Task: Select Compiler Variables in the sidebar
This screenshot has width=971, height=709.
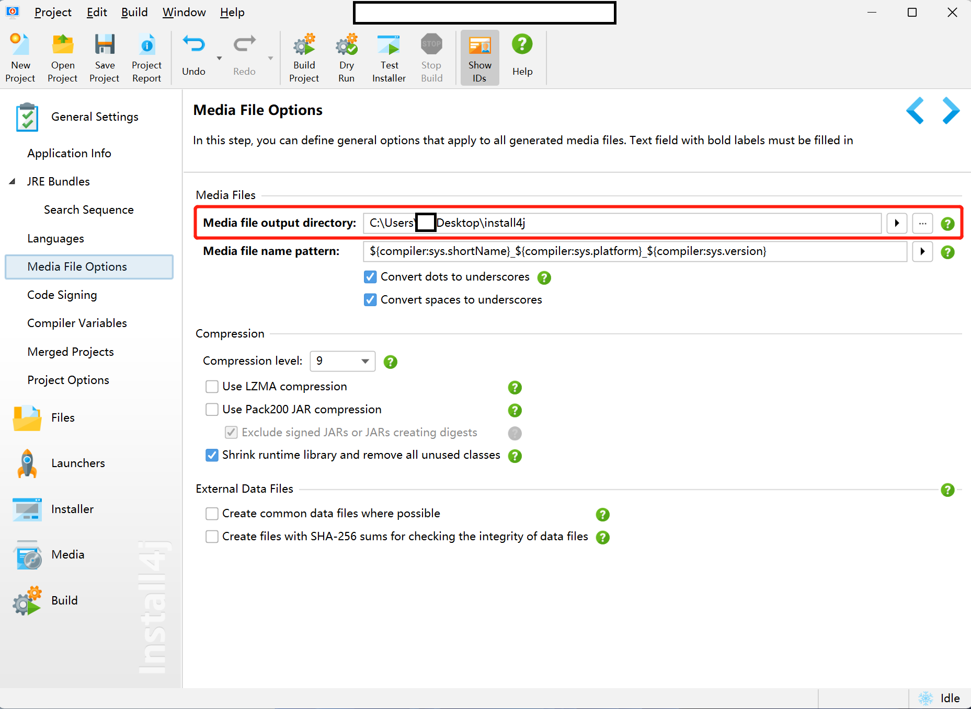Action: click(x=77, y=323)
